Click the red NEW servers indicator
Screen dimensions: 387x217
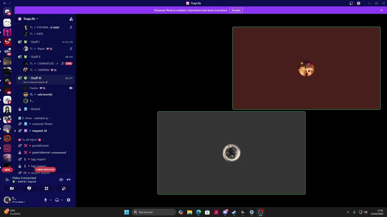tap(7, 170)
